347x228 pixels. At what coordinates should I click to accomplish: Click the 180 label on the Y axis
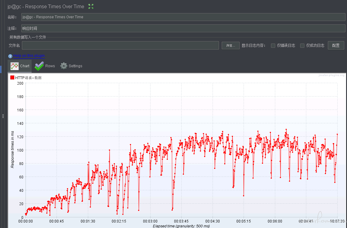coord(20,96)
